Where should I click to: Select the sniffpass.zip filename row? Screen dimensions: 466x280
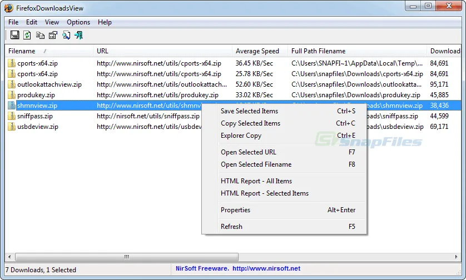[35, 116]
